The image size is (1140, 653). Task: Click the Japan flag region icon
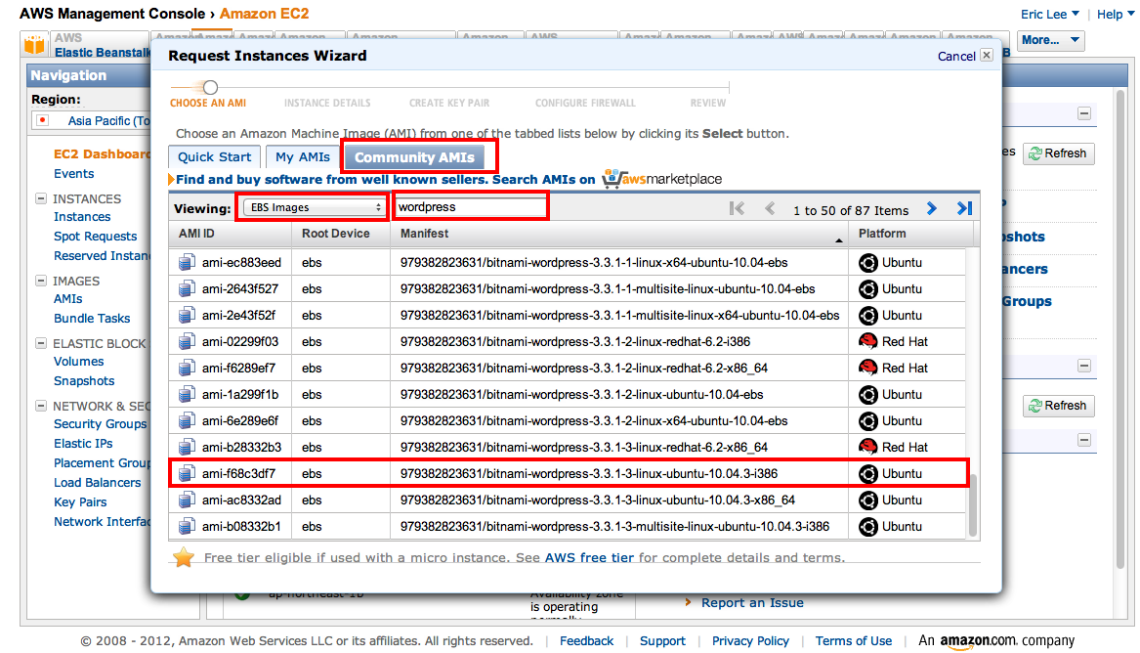click(x=42, y=120)
